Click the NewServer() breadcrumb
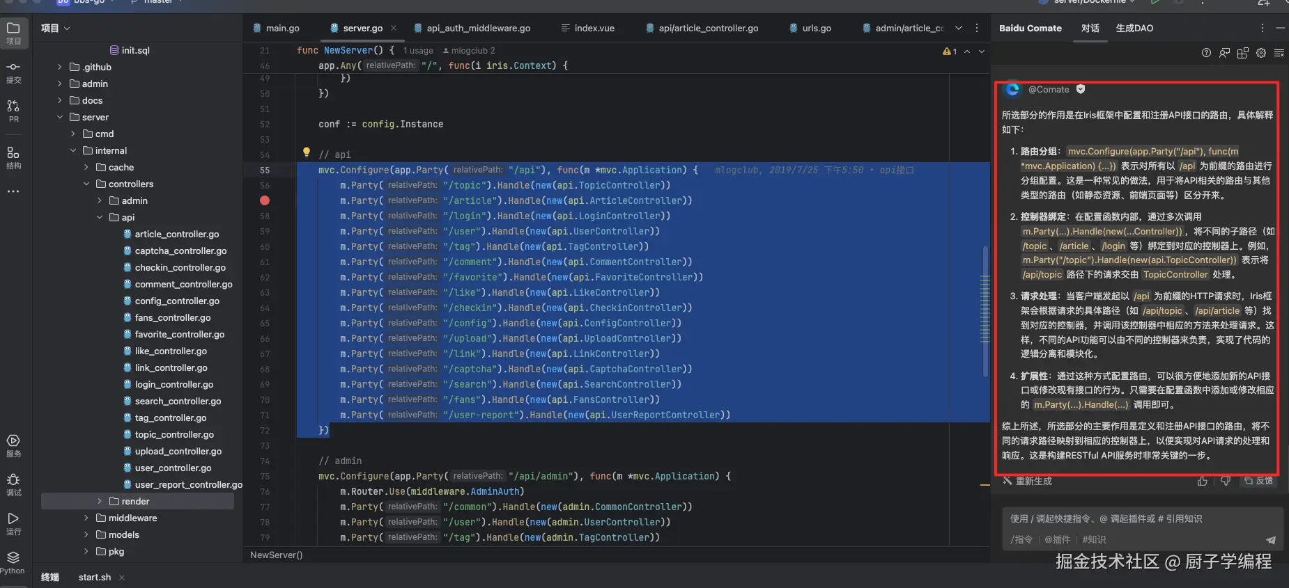Image resolution: width=1289 pixels, height=588 pixels. pos(277,555)
